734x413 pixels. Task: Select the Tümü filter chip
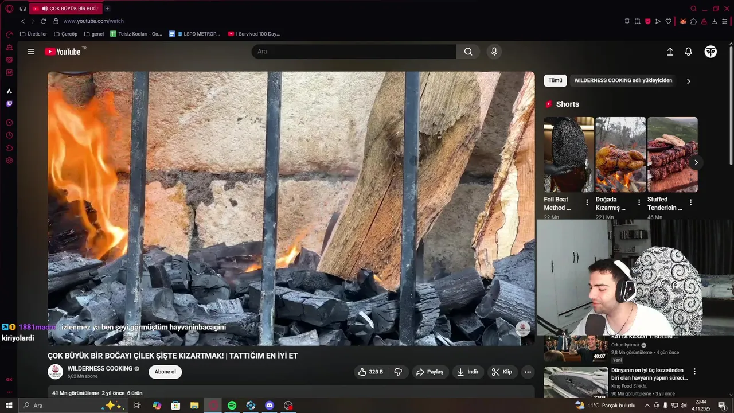click(555, 81)
